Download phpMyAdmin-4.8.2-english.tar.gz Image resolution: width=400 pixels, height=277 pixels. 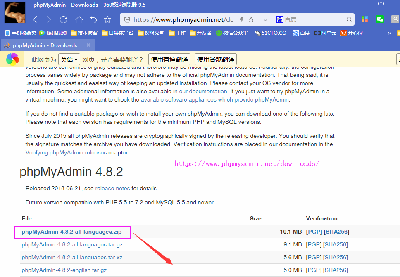tap(64, 270)
